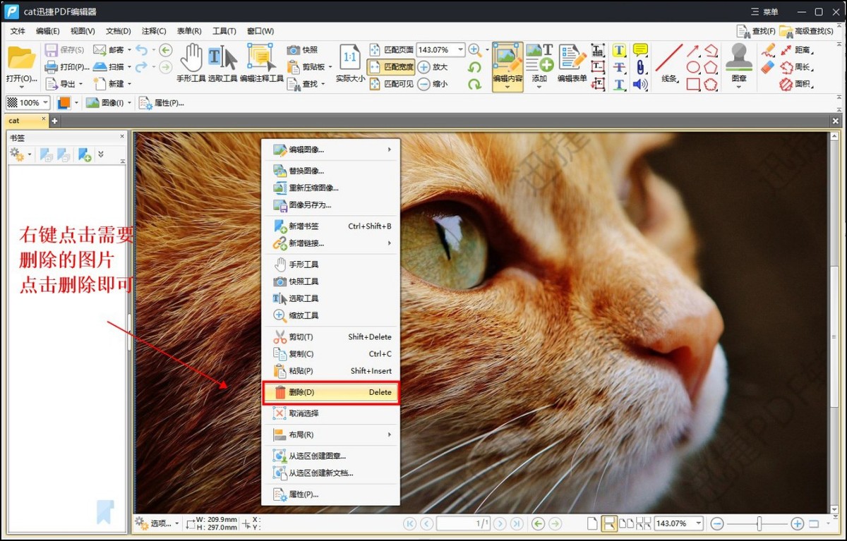This screenshot has width=847, height=541.
Task: Click Advanced Search (高级查找) button
Action: coord(806,31)
